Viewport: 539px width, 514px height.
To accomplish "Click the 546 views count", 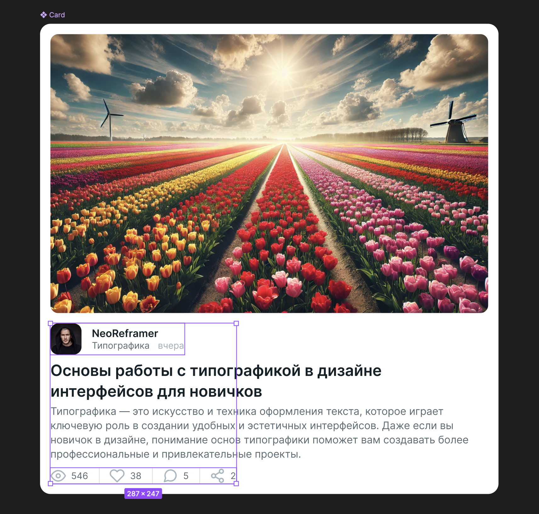I will pyautogui.click(x=80, y=476).
